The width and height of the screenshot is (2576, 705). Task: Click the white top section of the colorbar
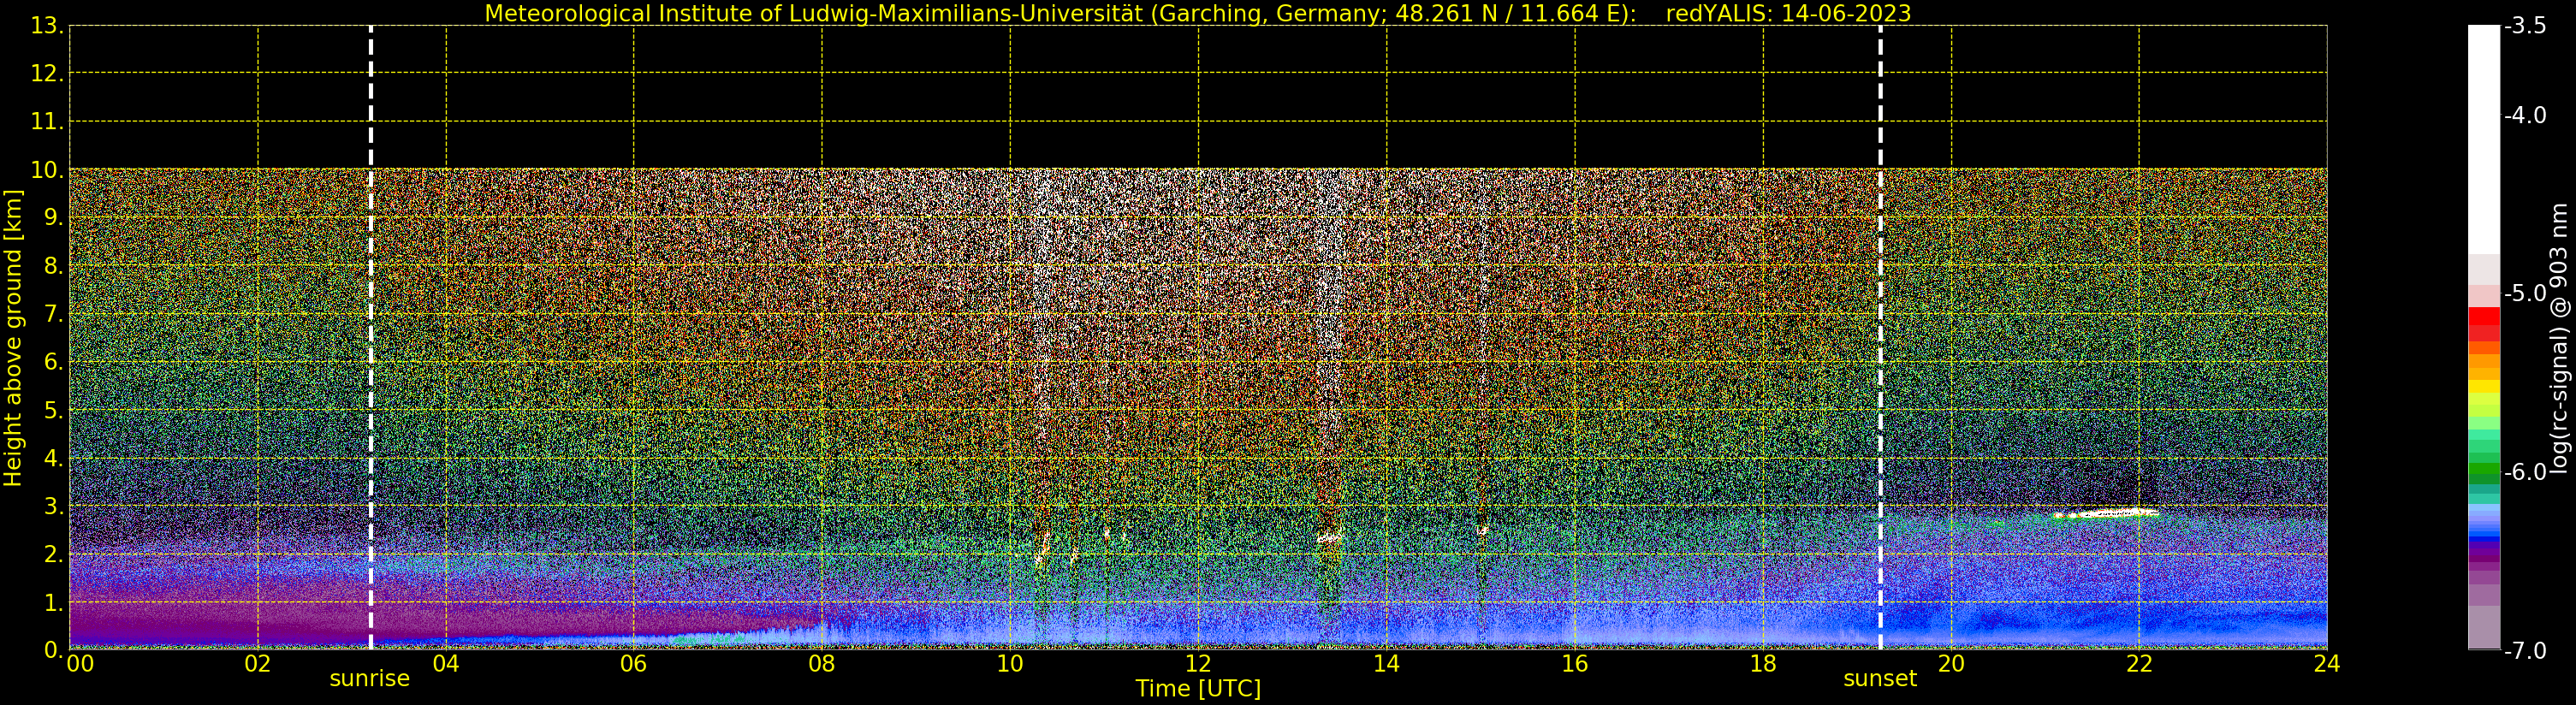[x=2484, y=140]
